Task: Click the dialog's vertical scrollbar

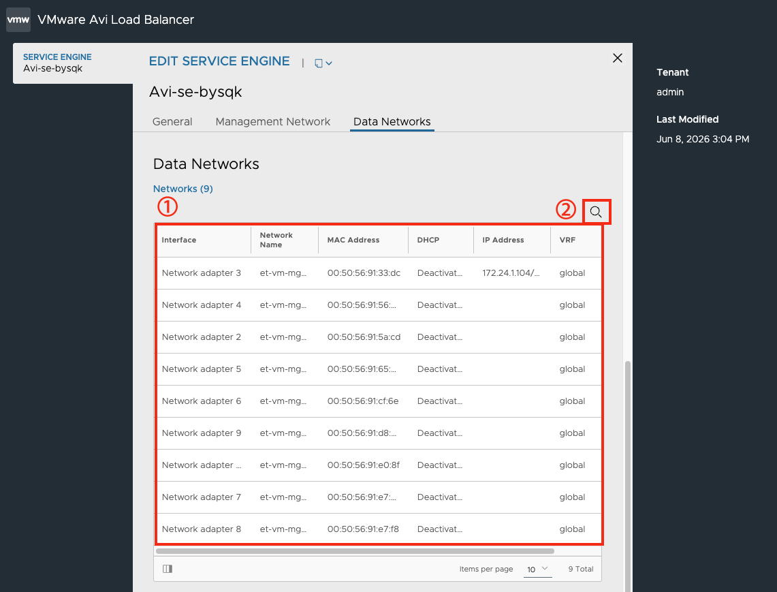Action: pyautogui.click(x=628, y=476)
